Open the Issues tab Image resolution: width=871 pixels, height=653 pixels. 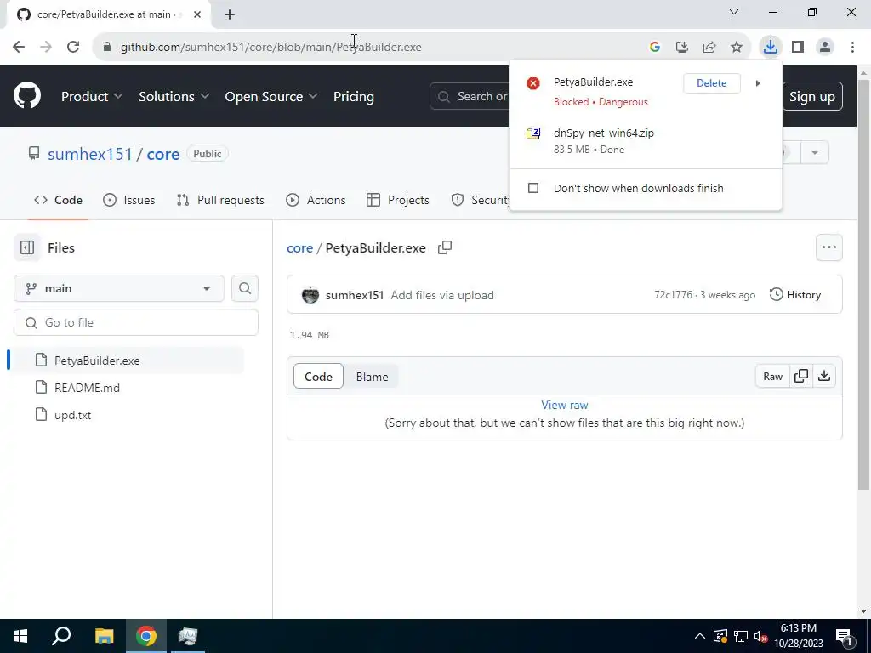coord(129,200)
